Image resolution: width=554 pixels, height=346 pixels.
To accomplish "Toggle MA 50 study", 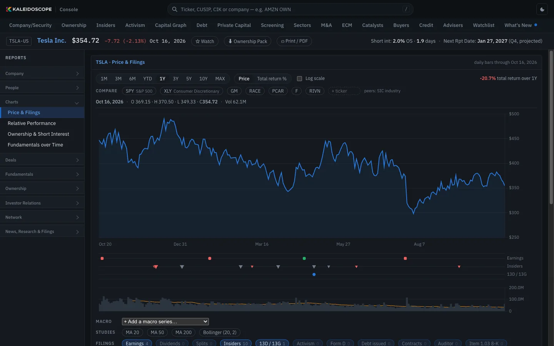I will (x=157, y=333).
